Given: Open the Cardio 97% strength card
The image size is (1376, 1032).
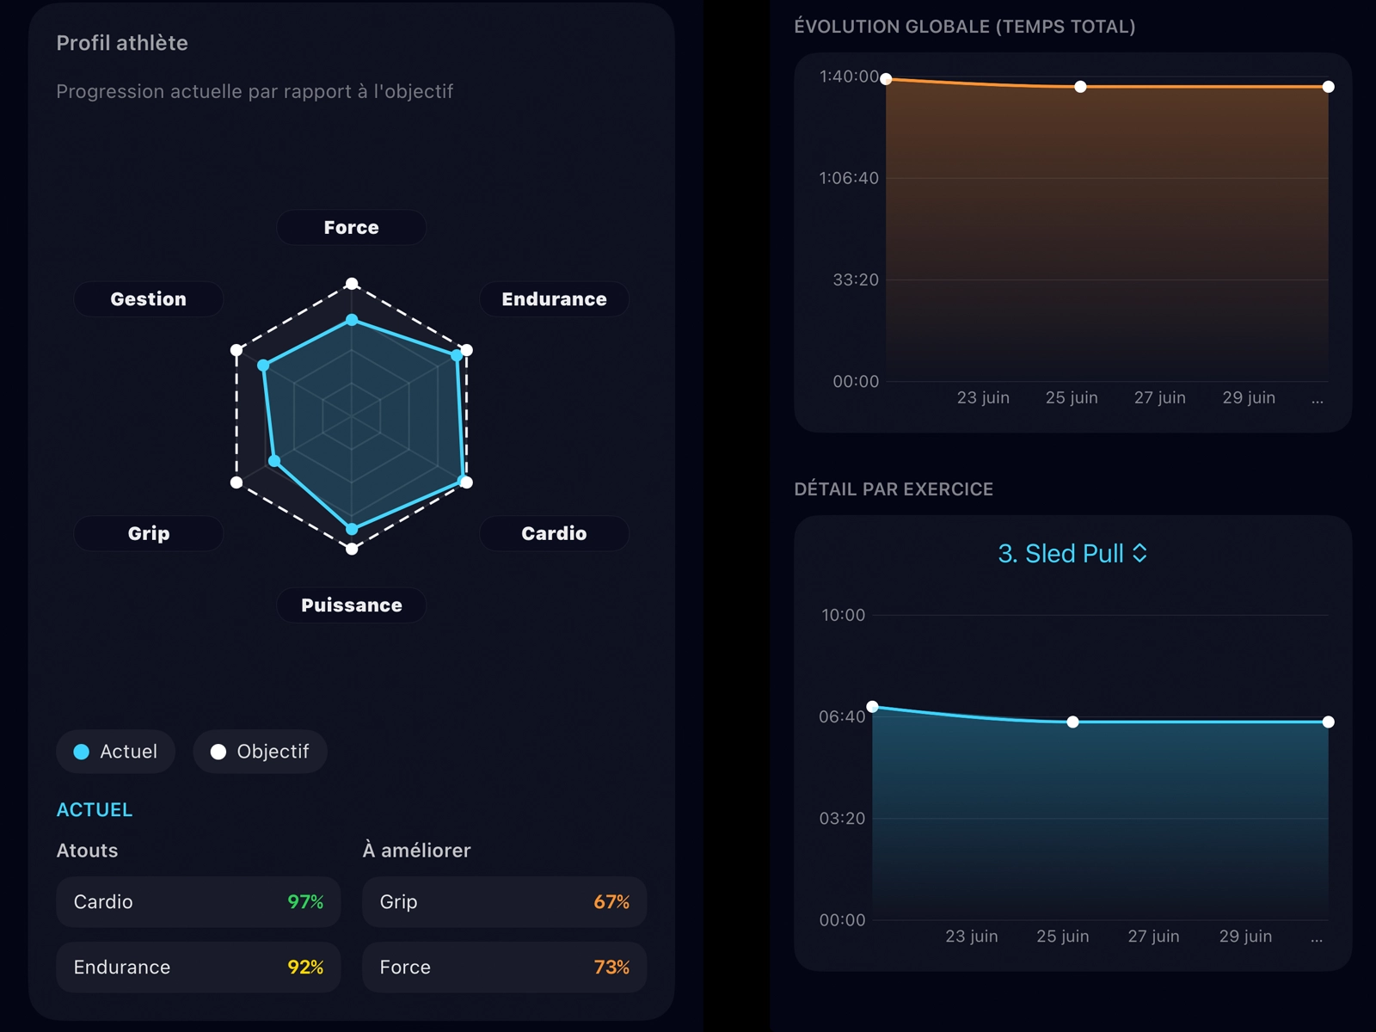Looking at the screenshot, I should (x=199, y=902).
